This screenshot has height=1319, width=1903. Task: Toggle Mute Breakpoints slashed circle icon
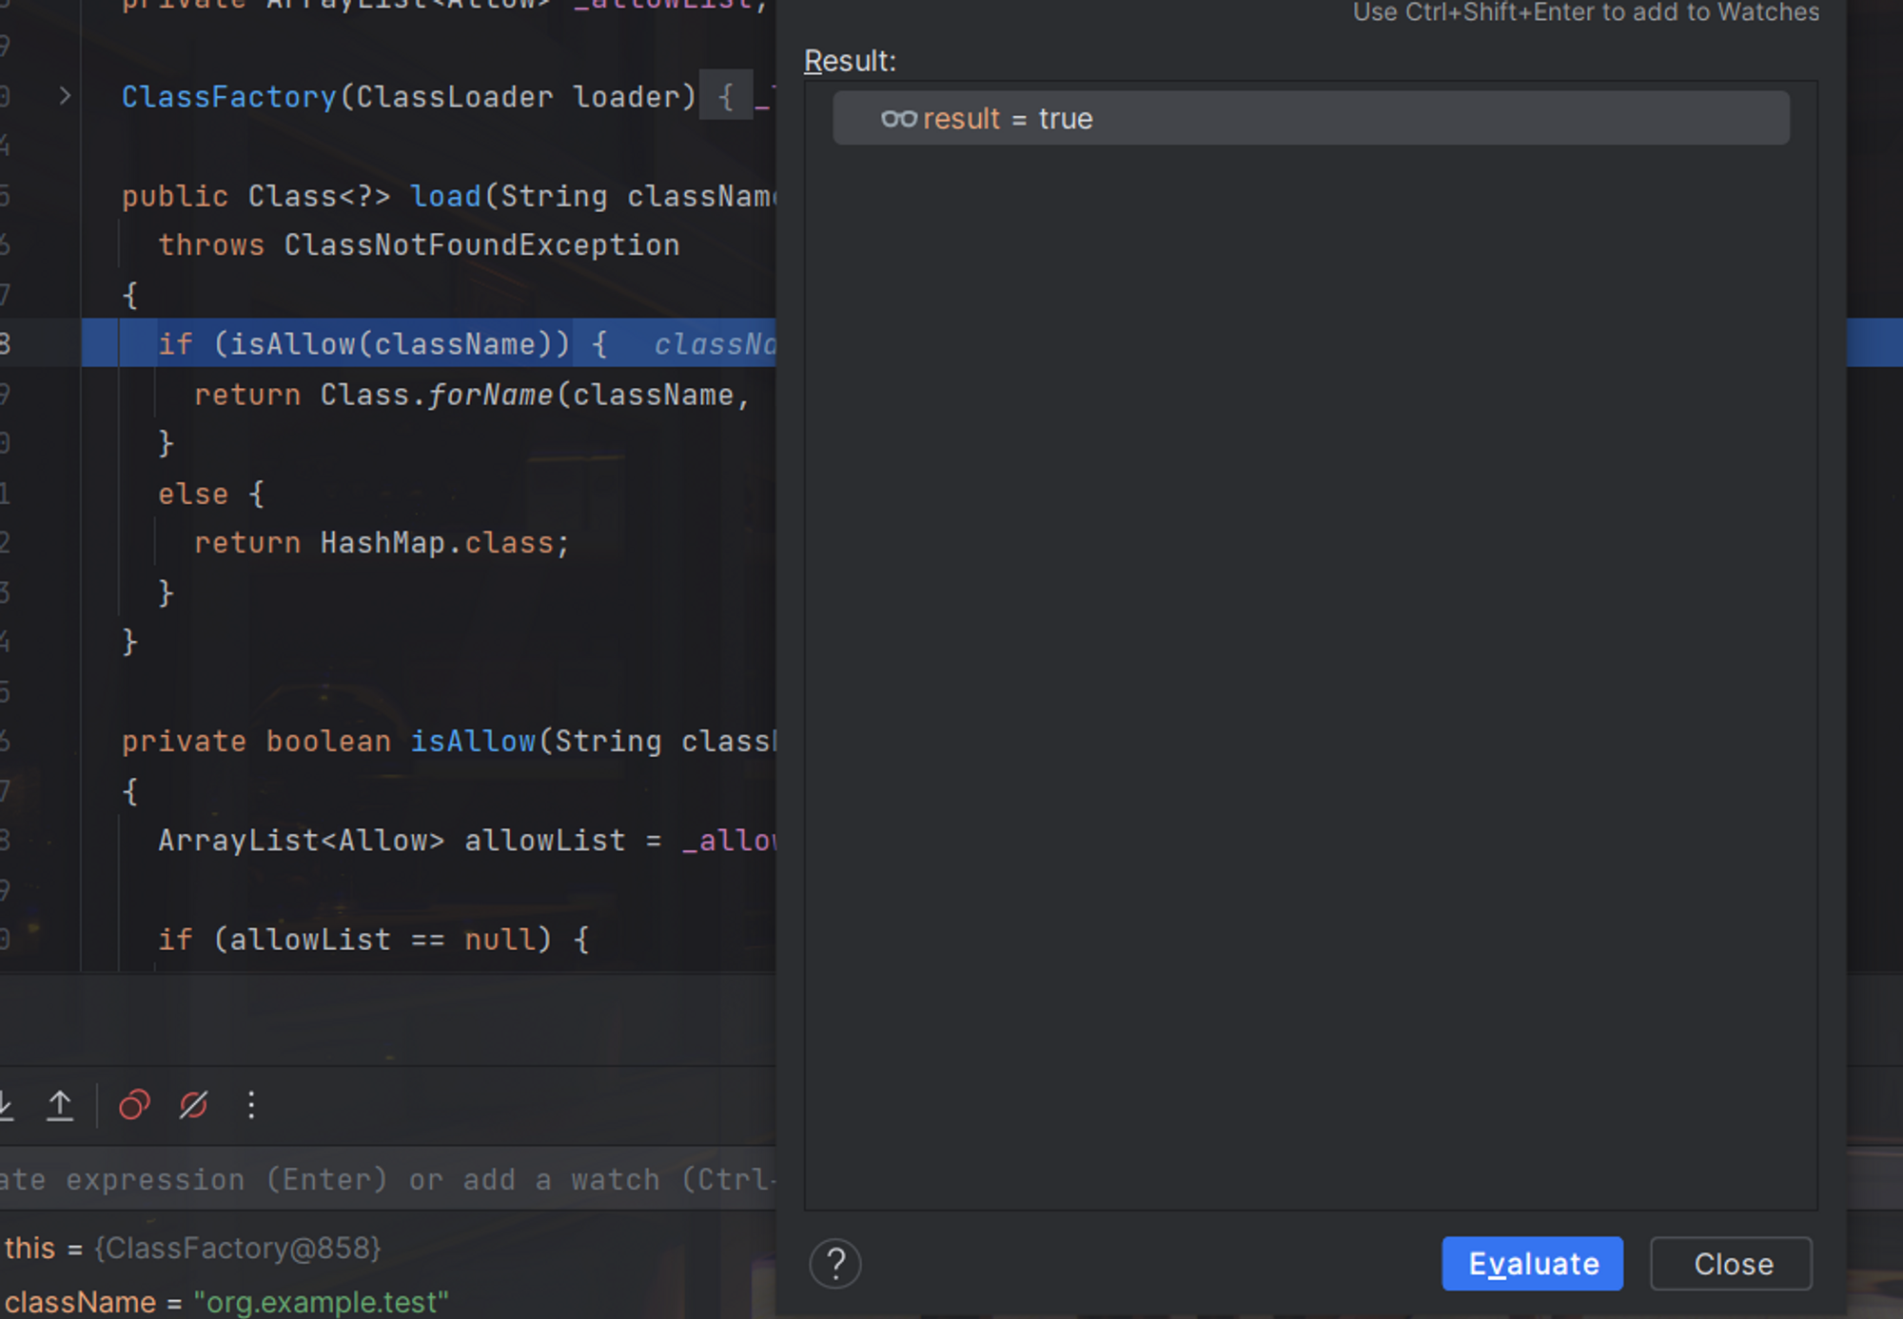193,1105
